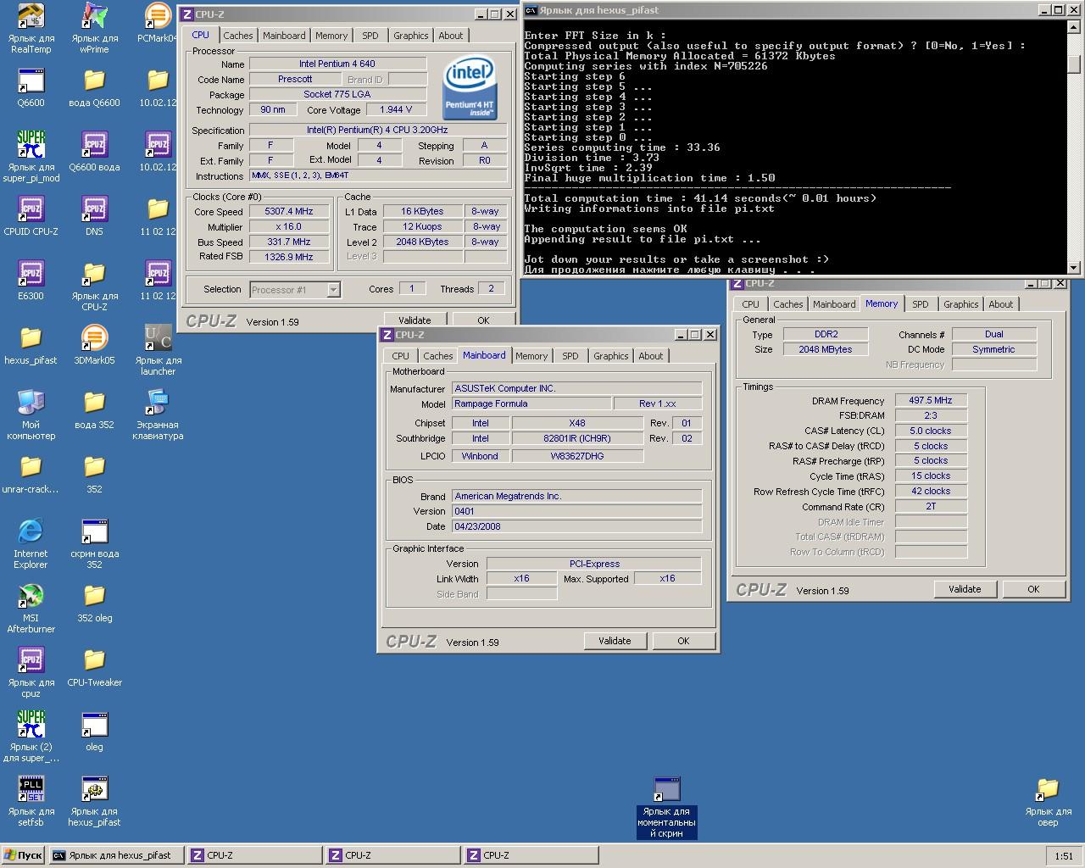Open the PCMark04 desktop icon
This screenshot has width=1085, height=868.
click(158, 17)
